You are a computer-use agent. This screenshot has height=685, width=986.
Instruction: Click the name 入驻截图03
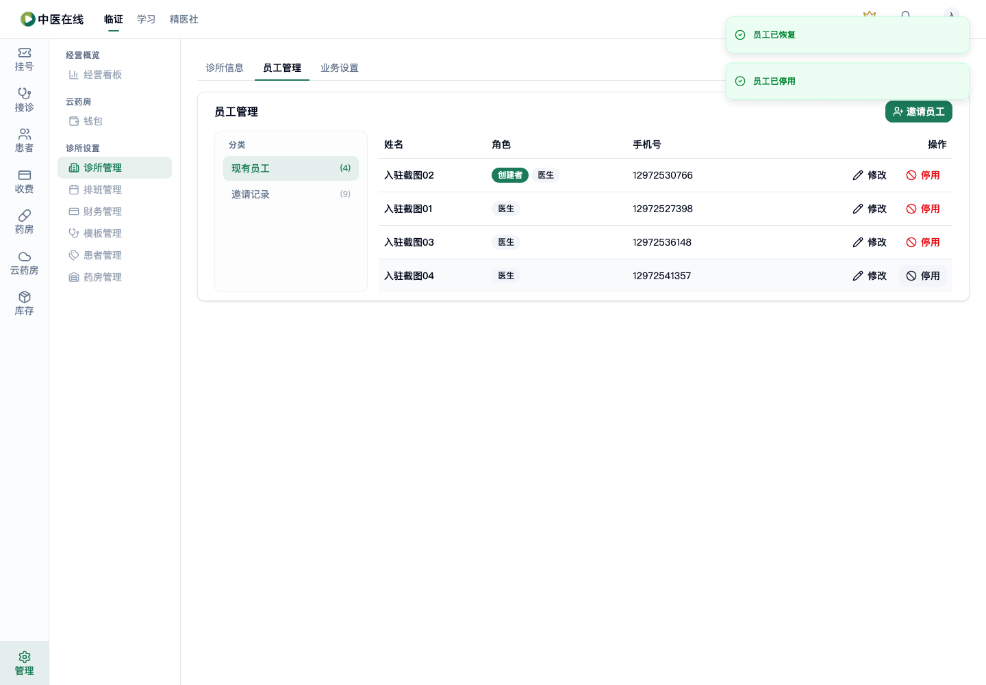click(409, 242)
